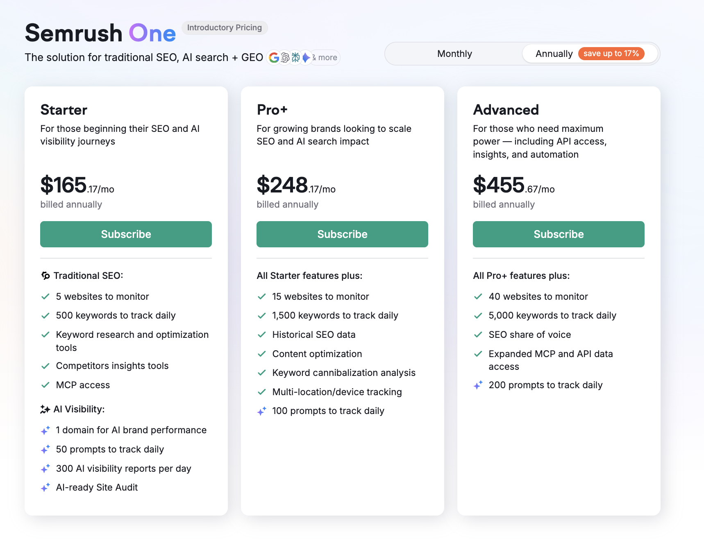Image resolution: width=704 pixels, height=543 pixels.
Task: Click the checkmark beside SEO share of voice
Action: tap(478, 335)
